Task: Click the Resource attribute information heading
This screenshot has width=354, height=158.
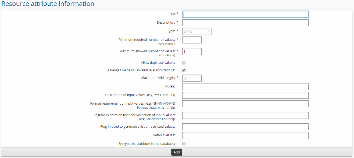Action: [48, 4]
